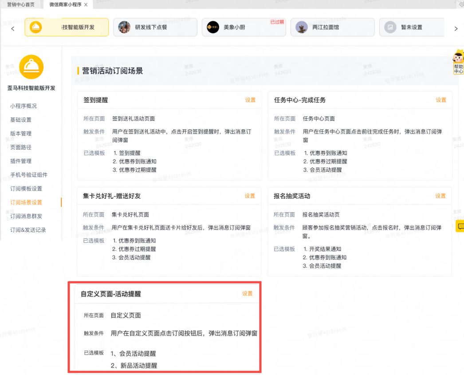Viewport: 464px width, 375px height.
Task: Choose the 暂未设置 mini-program card
Action: coord(412,27)
